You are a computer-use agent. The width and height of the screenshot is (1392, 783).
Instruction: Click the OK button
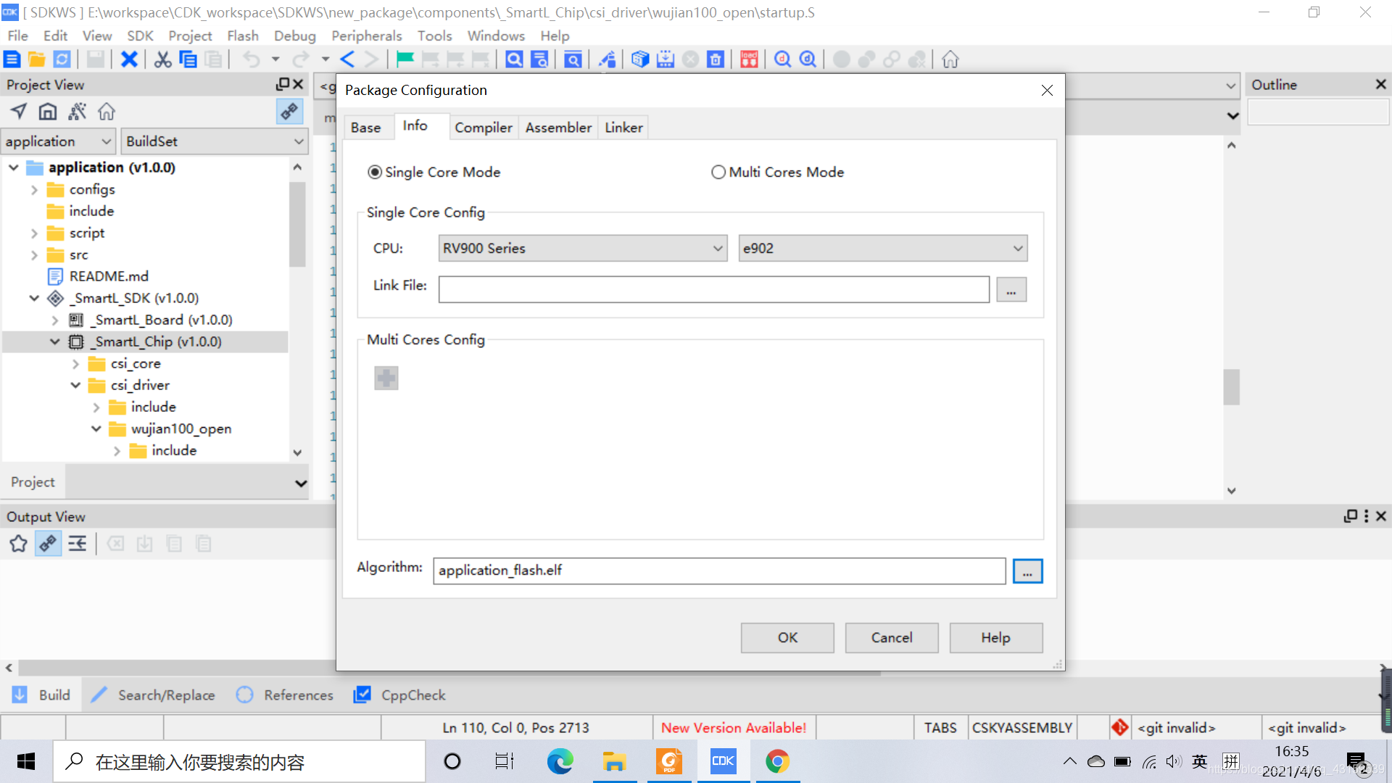(x=787, y=637)
